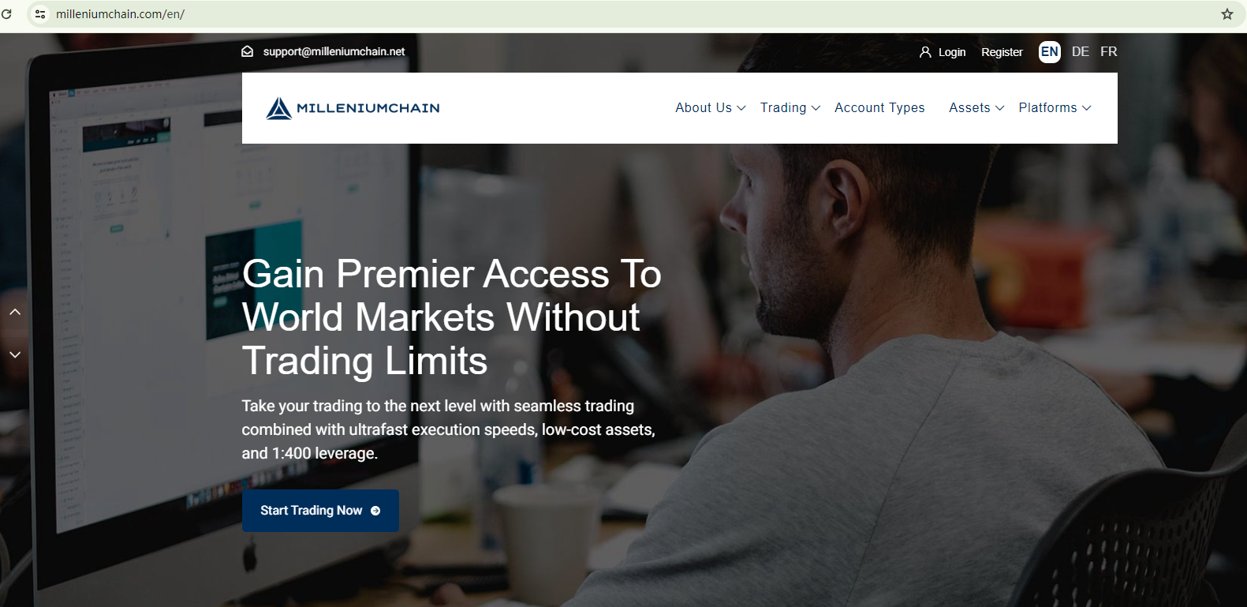Click the arrow icon inside Start Trading Now
Screen dimensions: 1247x607
(375, 511)
